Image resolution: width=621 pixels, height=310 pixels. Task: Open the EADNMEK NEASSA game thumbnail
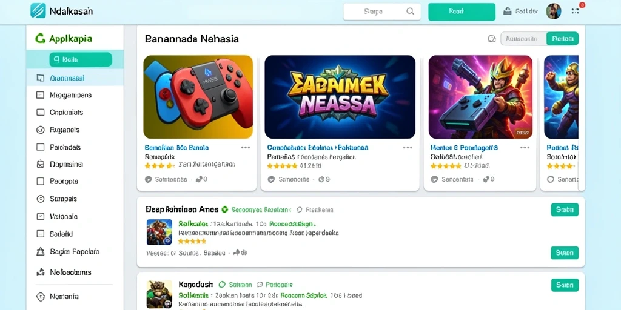click(x=340, y=97)
